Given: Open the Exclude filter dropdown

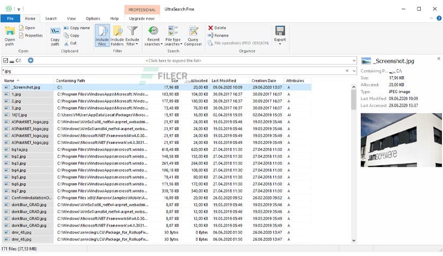Looking at the screenshot, I should tap(132, 35).
